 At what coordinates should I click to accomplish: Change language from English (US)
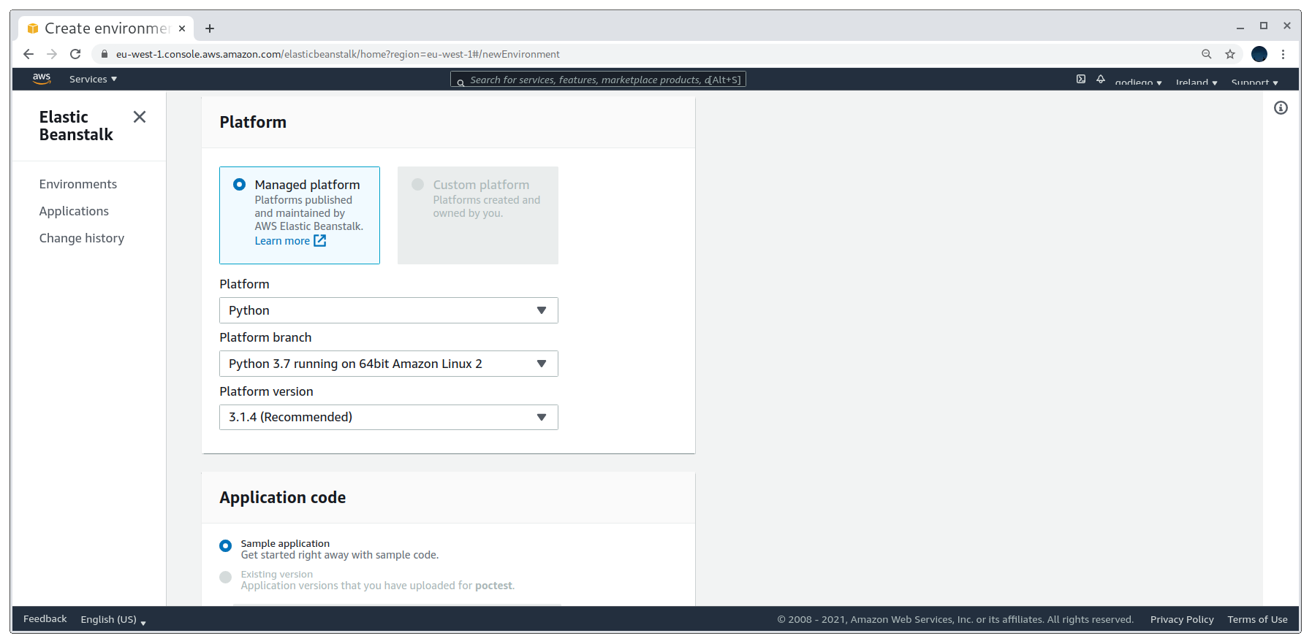[x=113, y=619]
